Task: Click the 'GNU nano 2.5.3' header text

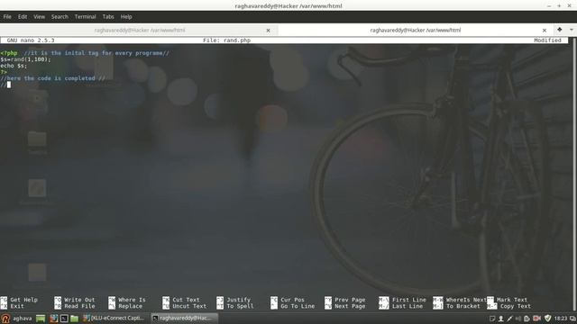Action: (x=31, y=40)
